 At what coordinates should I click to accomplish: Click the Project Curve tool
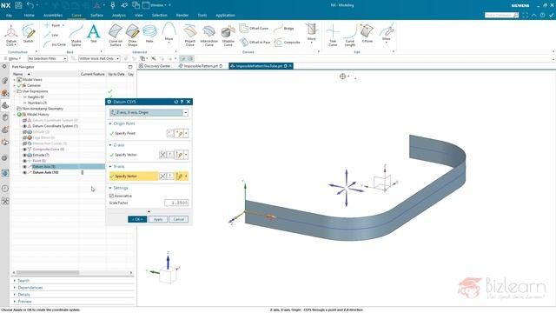point(190,35)
